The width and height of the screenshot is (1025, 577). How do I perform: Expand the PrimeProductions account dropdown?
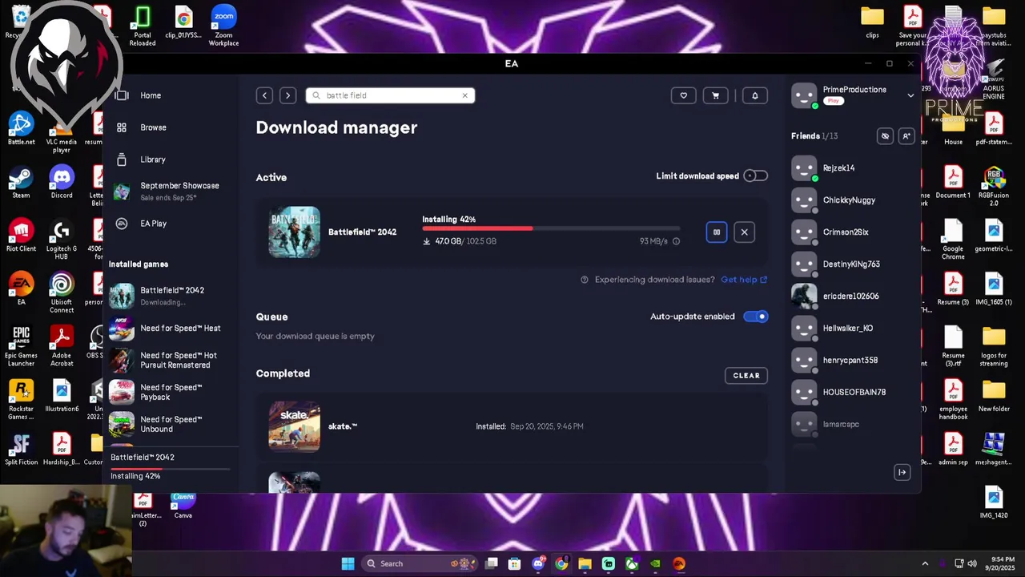910,95
